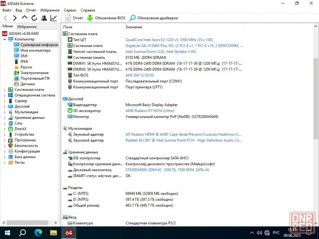Screen dimensions: 319x239
Task: Click Обновления BIOS toolbar button
Action: [106, 18]
